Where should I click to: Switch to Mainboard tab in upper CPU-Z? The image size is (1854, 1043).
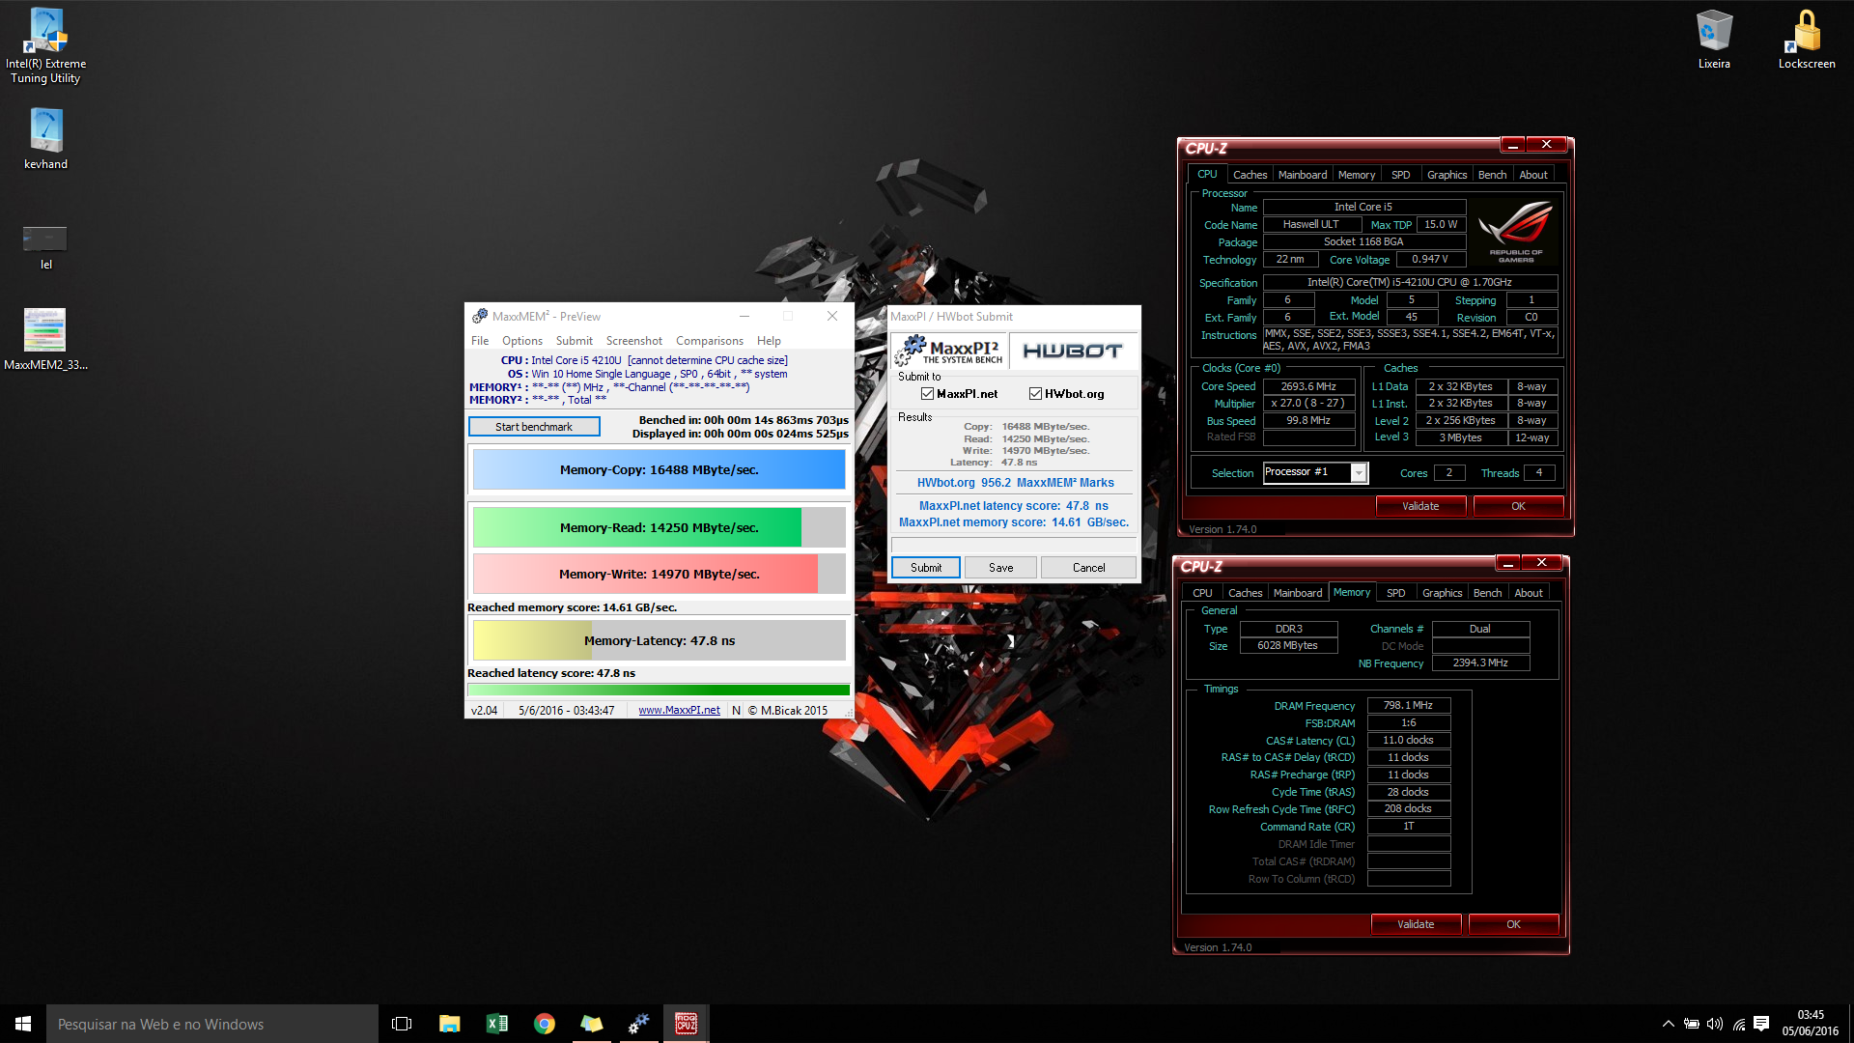click(1303, 175)
